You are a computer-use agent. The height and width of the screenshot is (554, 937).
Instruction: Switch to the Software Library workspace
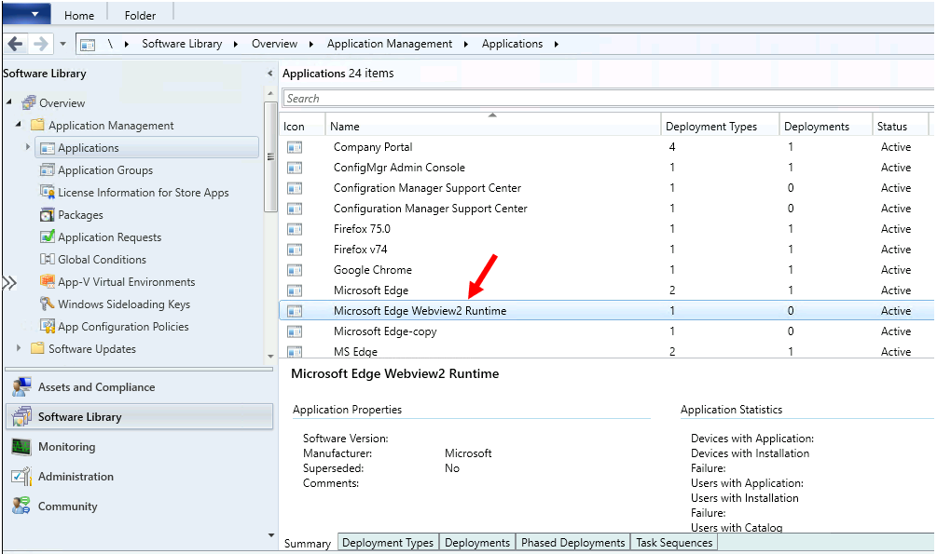pos(139,417)
